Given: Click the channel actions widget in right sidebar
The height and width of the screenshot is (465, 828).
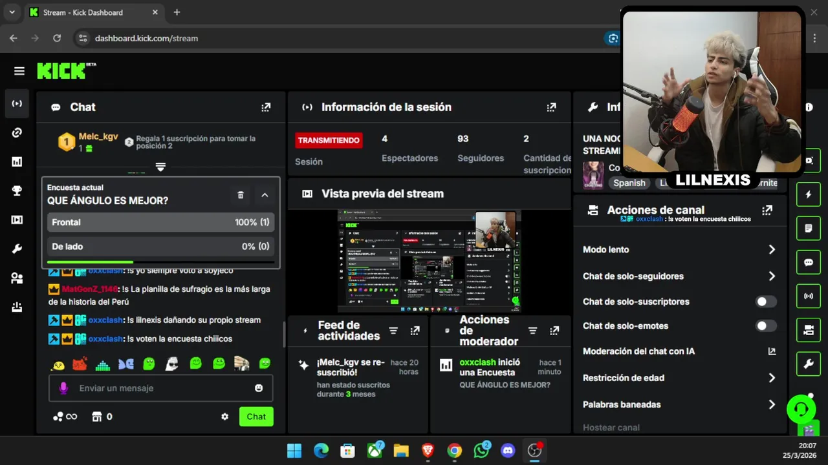Looking at the screenshot, I should coord(809,330).
